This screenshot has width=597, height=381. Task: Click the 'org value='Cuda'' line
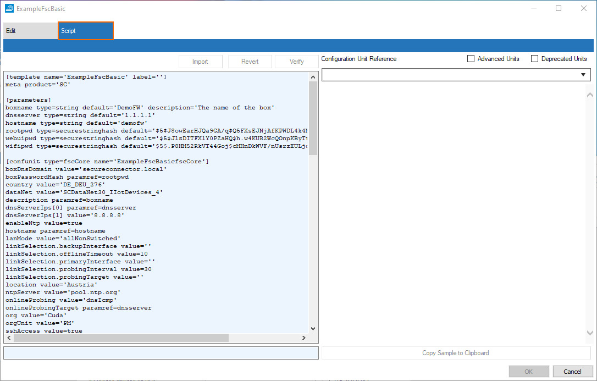tap(36, 315)
